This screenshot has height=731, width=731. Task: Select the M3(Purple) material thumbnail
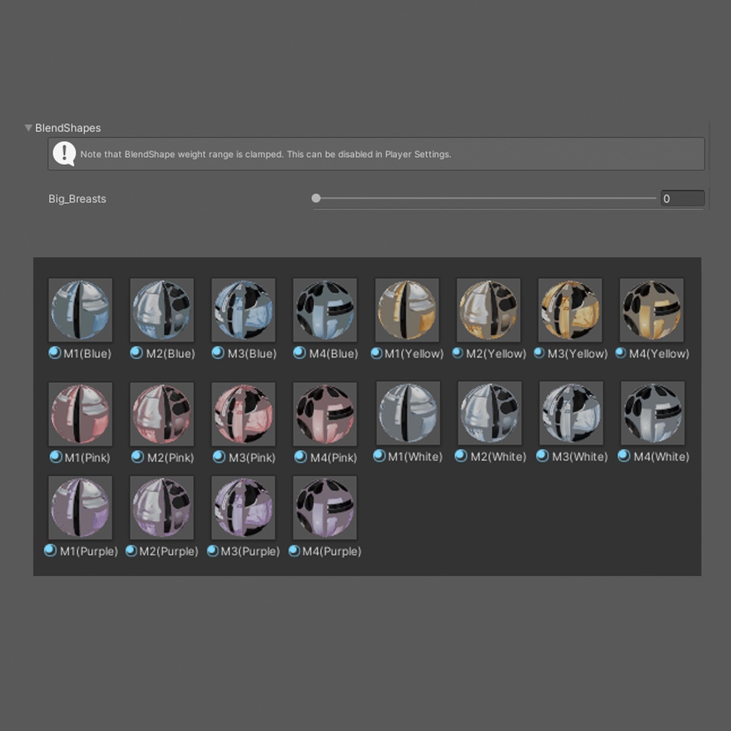coord(243,508)
